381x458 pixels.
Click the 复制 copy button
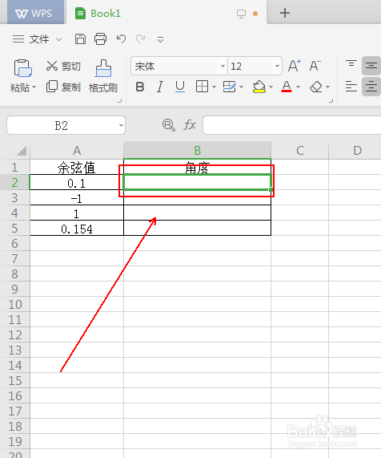tap(63, 87)
